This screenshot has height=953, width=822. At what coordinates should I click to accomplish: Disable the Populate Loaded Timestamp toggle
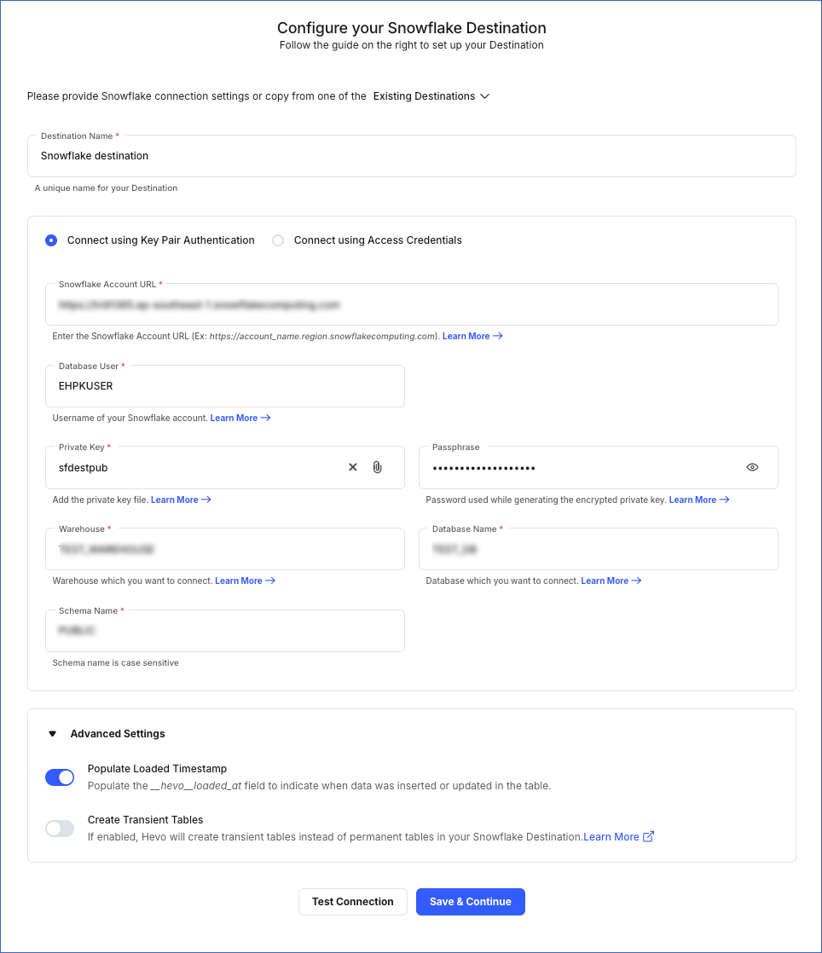pos(59,777)
